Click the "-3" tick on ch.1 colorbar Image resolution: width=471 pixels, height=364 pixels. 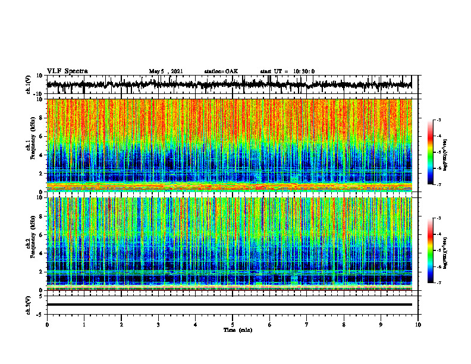[438, 120]
